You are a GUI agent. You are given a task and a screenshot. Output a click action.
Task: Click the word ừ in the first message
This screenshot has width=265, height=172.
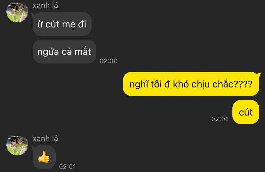click(40, 24)
